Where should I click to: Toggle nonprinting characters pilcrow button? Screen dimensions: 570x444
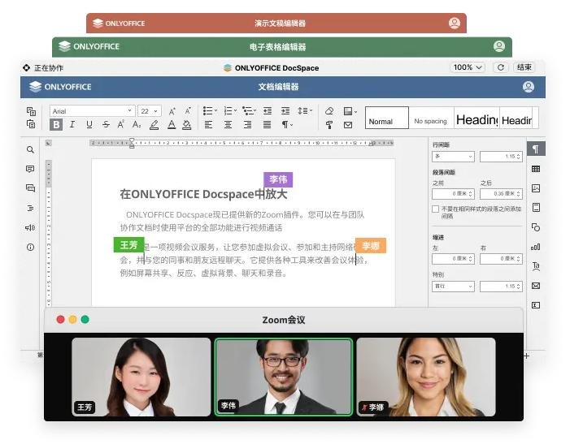click(287, 125)
